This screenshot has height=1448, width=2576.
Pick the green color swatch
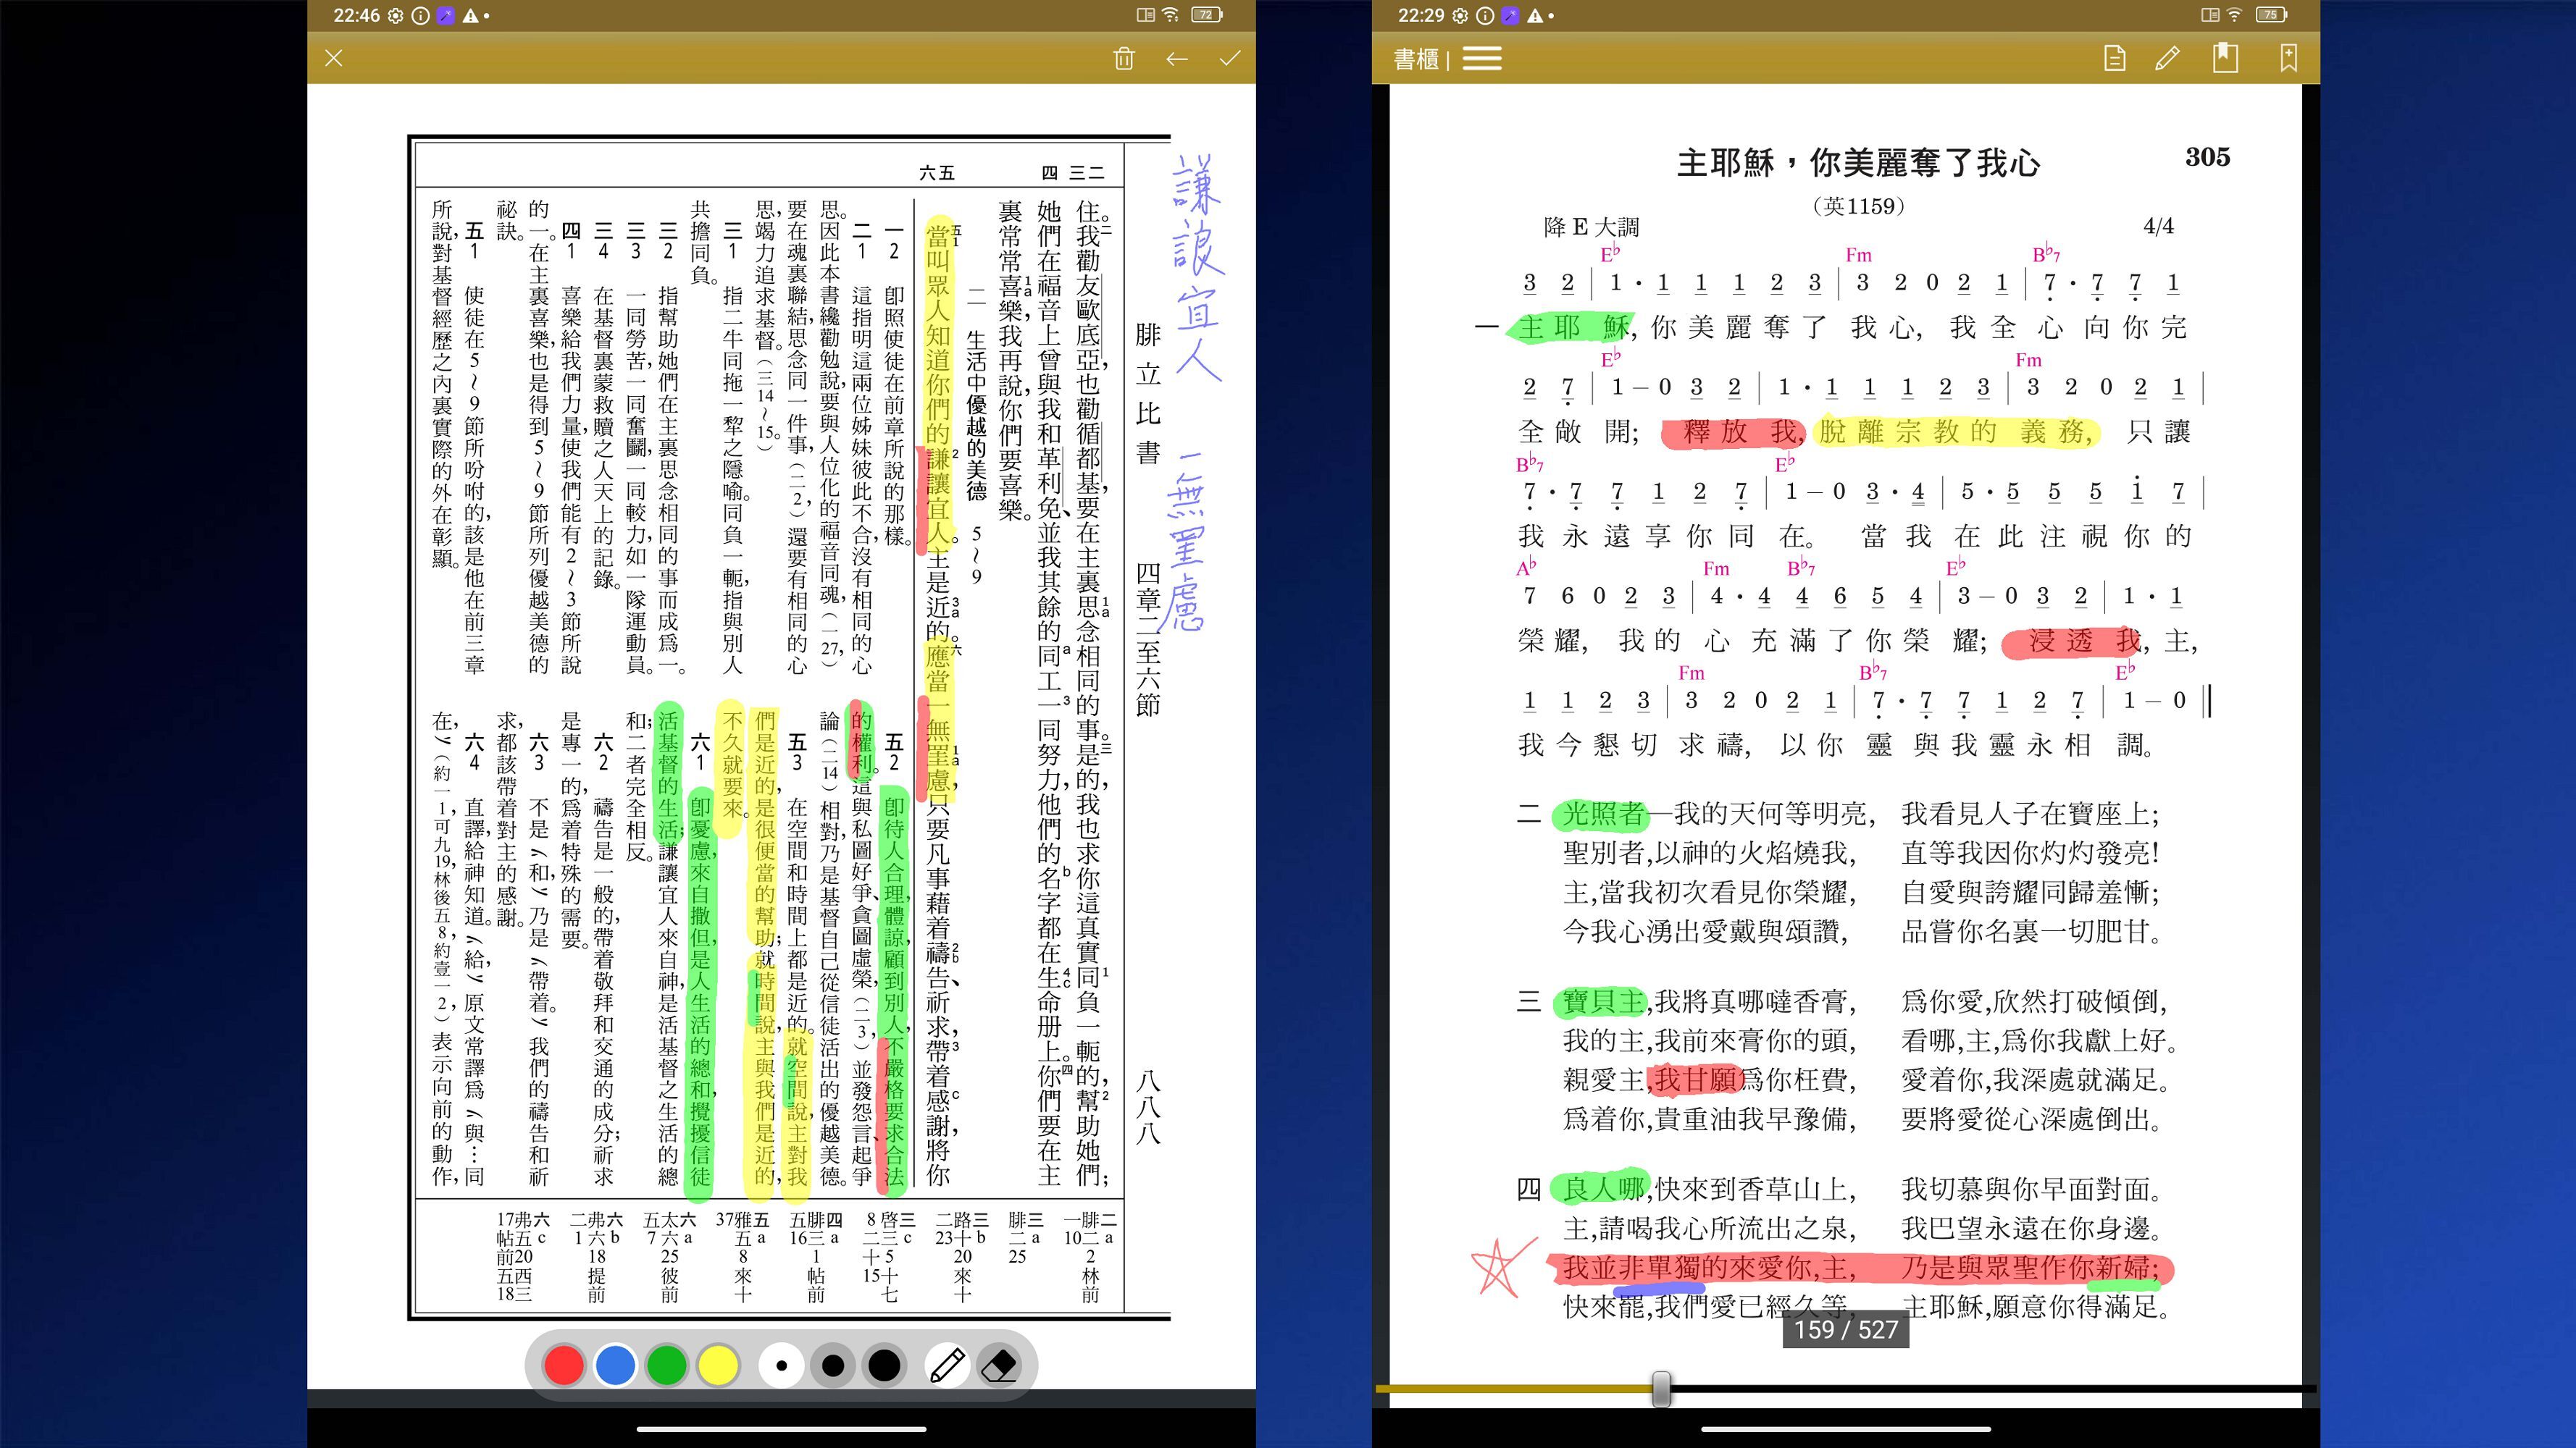tap(667, 1366)
